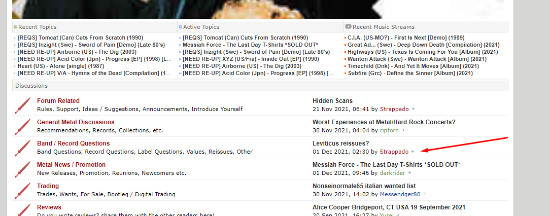Screen dimensions: 549x216
Task: Open the Announcements subforum
Action: (164, 109)
